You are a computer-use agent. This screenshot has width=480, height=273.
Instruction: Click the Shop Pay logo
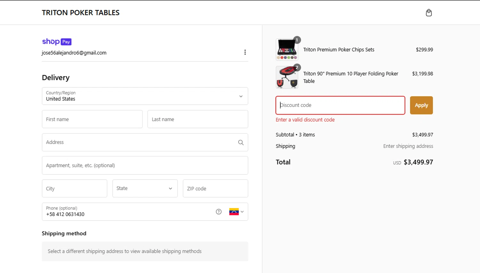click(57, 42)
